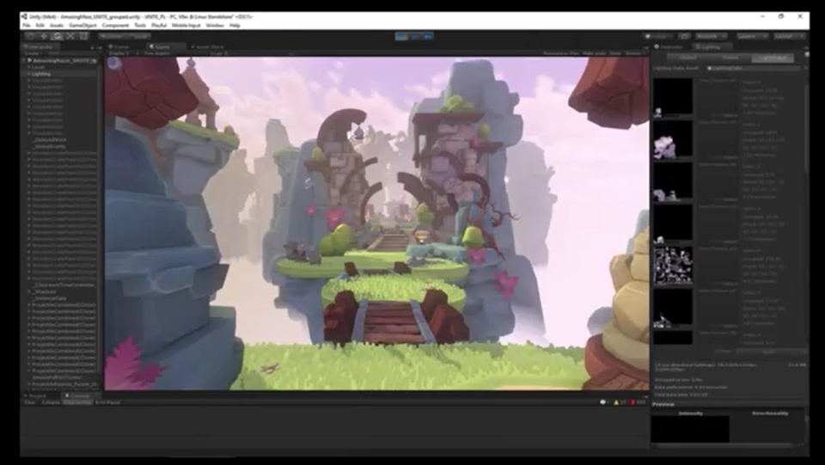
Task: Select the Move tool in toolbar
Action: pyautogui.click(x=44, y=36)
